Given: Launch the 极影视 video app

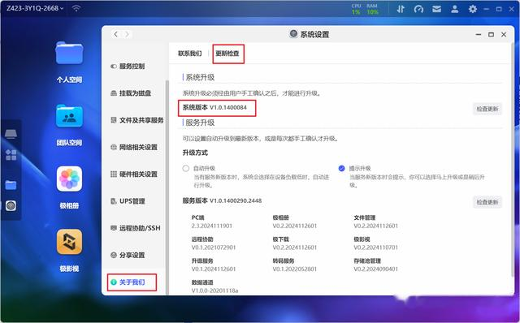Looking at the screenshot, I should (69, 242).
